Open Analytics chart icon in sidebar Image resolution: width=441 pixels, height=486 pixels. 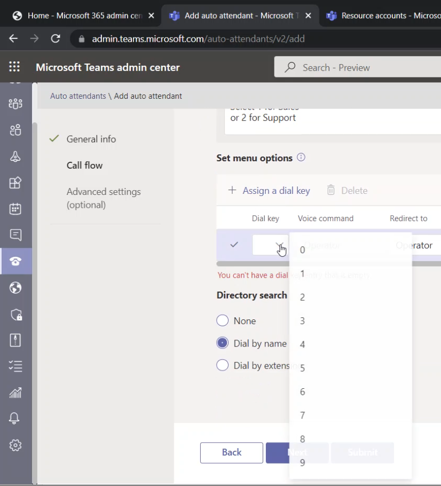click(x=15, y=393)
